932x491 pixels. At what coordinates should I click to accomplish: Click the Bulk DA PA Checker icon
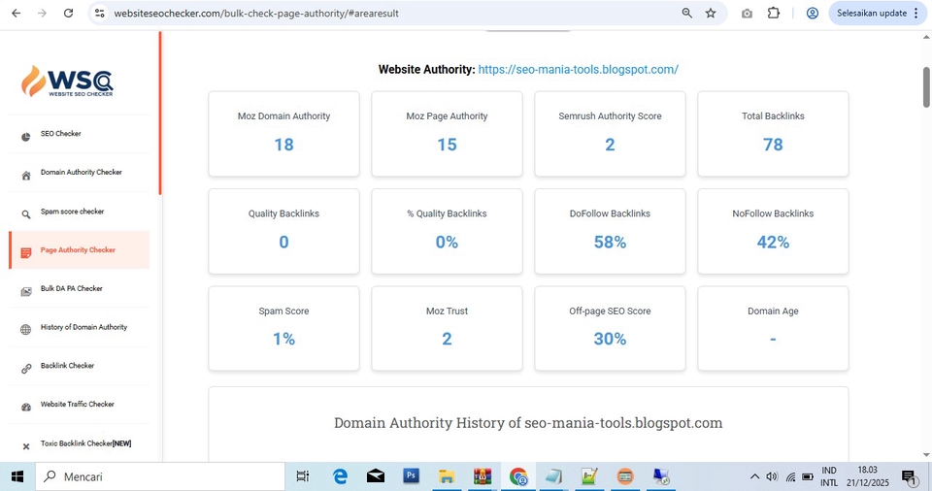tap(26, 290)
